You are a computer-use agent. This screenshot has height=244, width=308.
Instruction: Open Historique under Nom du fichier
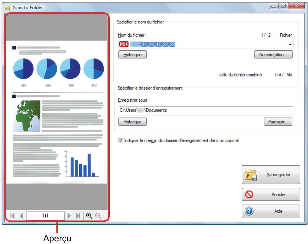133,54
